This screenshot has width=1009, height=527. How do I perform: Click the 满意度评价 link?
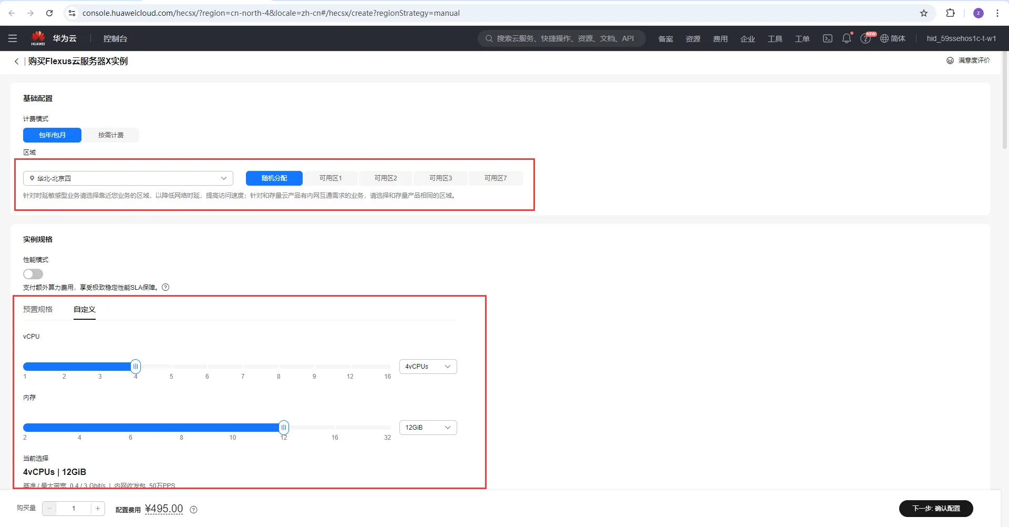[974, 60]
